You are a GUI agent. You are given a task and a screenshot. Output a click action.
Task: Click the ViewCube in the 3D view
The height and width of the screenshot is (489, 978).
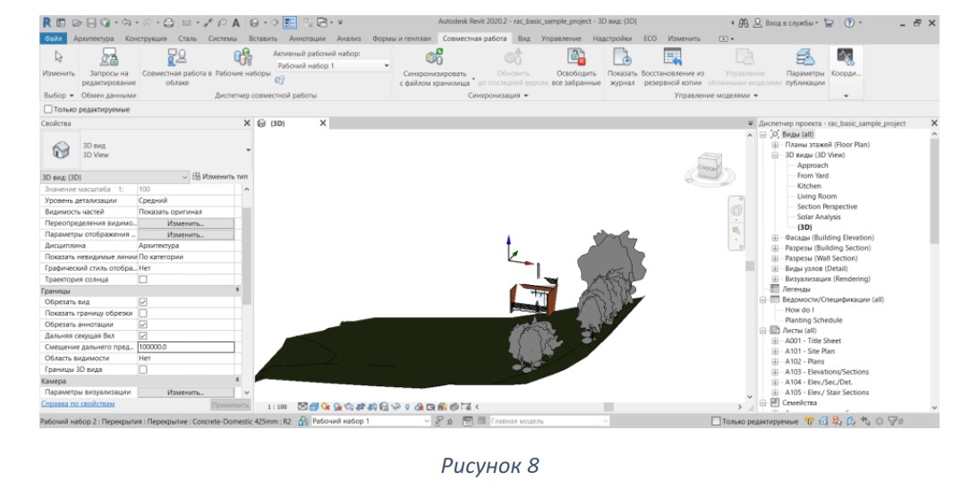coord(710,166)
